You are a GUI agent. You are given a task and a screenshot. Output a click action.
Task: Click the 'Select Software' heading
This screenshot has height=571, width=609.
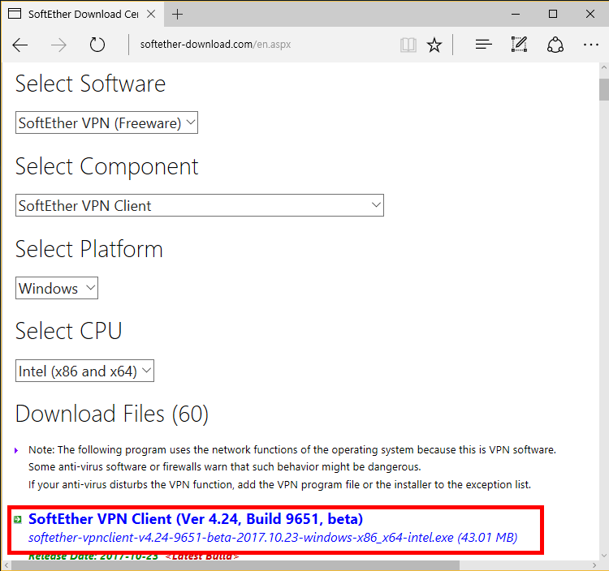click(90, 84)
